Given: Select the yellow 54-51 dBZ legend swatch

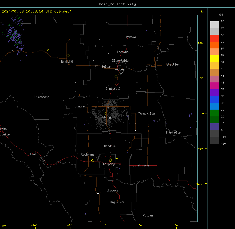Looking at the screenshot, I should [x=214, y=58].
